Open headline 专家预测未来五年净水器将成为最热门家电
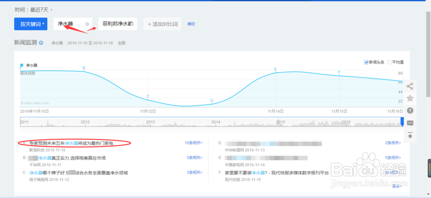This screenshot has width=431, height=198. (x=71, y=143)
